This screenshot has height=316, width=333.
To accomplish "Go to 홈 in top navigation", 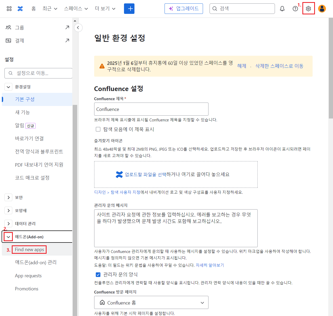I will pyautogui.click(x=33, y=9).
